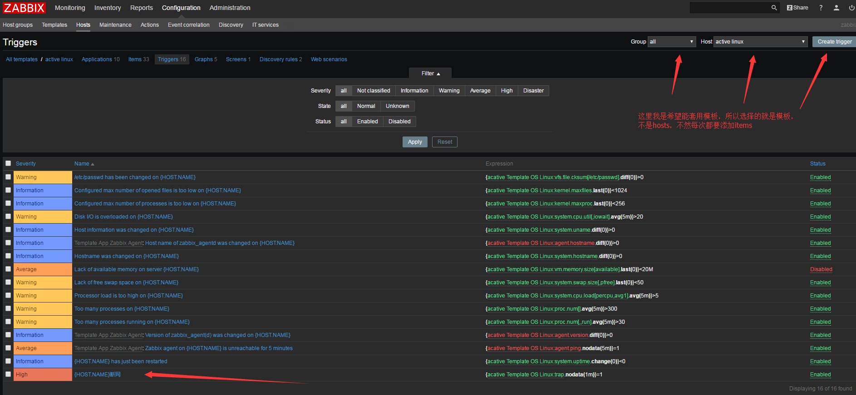This screenshot has width=856, height=395.
Task: Open Template App Zabbix Agent link for unreachable trigger
Action: pyautogui.click(x=109, y=348)
